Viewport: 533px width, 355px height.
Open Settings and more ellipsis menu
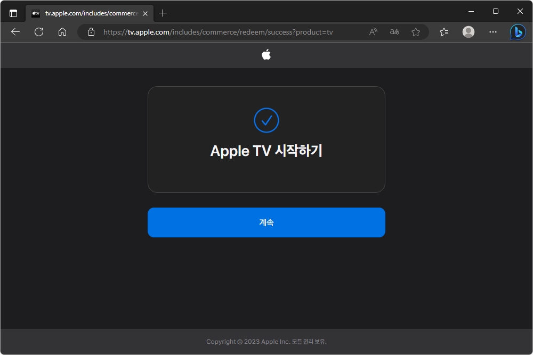point(493,32)
